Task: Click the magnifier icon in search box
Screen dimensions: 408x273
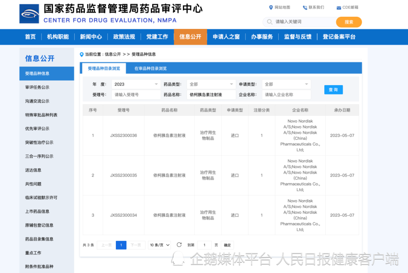Action: coord(270,22)
